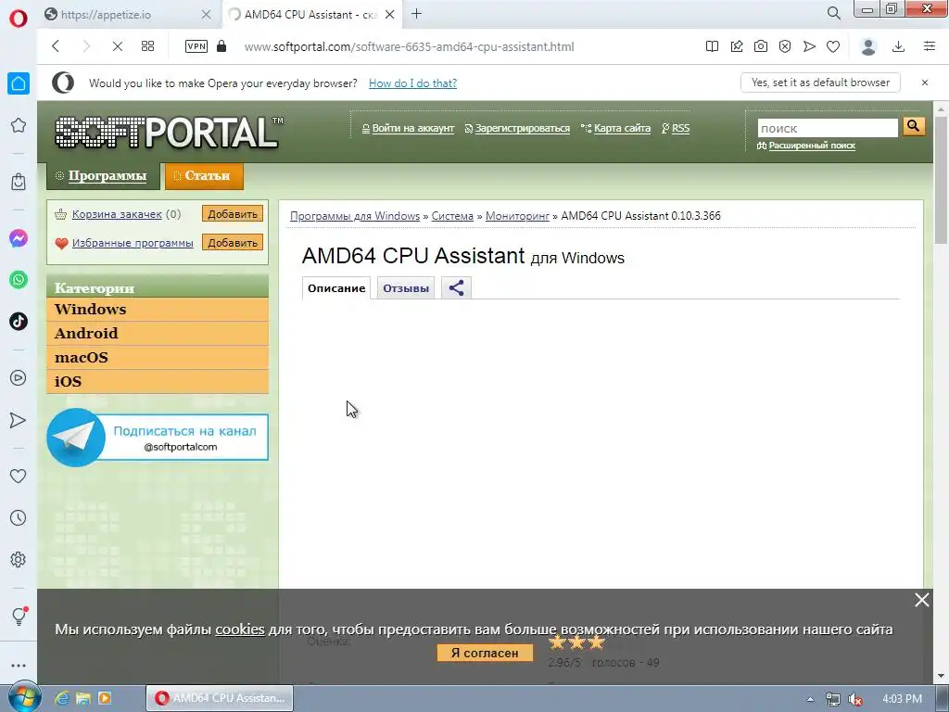Open Settings gear in sidebar
949x712 pixels.
[x=19, y=559]
